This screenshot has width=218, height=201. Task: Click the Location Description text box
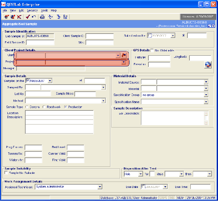59,122
